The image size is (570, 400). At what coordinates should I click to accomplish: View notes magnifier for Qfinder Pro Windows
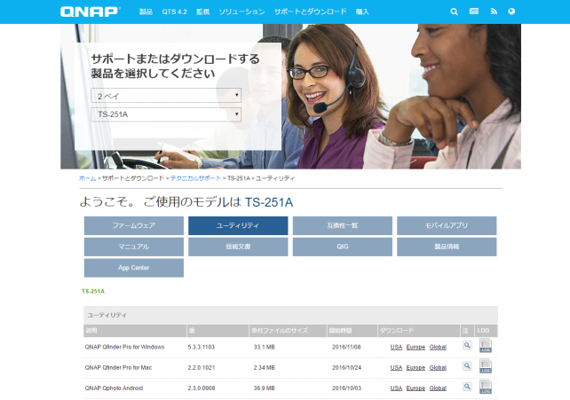(467, 345)
